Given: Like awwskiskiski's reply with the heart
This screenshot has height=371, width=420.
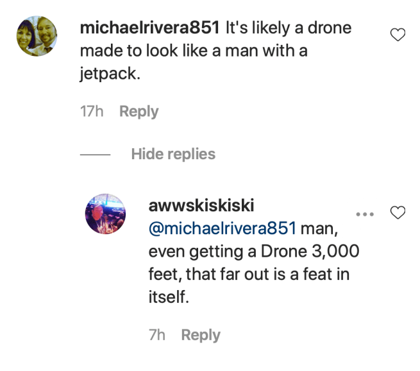Looking at the screenshot, I should pos(398,212).
